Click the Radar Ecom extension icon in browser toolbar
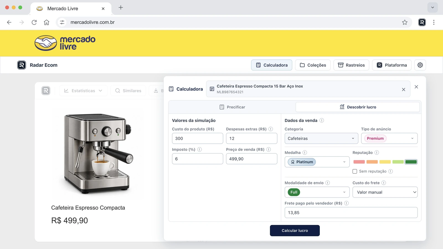Screen dimensions: 443x249 pos(422,22)
